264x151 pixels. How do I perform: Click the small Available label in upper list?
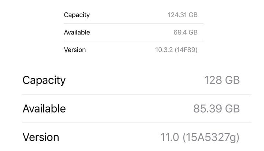point(77,32)
